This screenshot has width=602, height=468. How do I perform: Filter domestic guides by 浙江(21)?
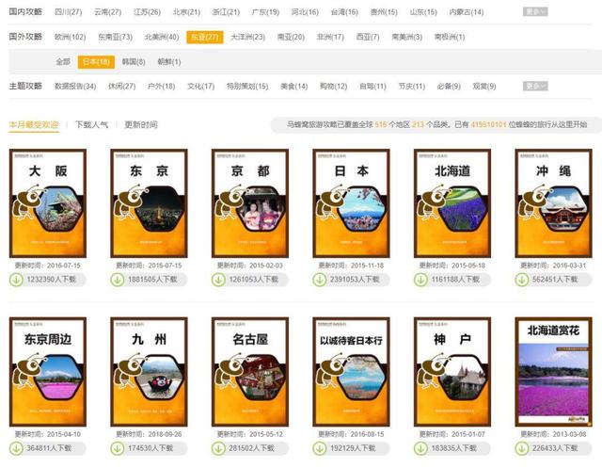click(226, 12)
